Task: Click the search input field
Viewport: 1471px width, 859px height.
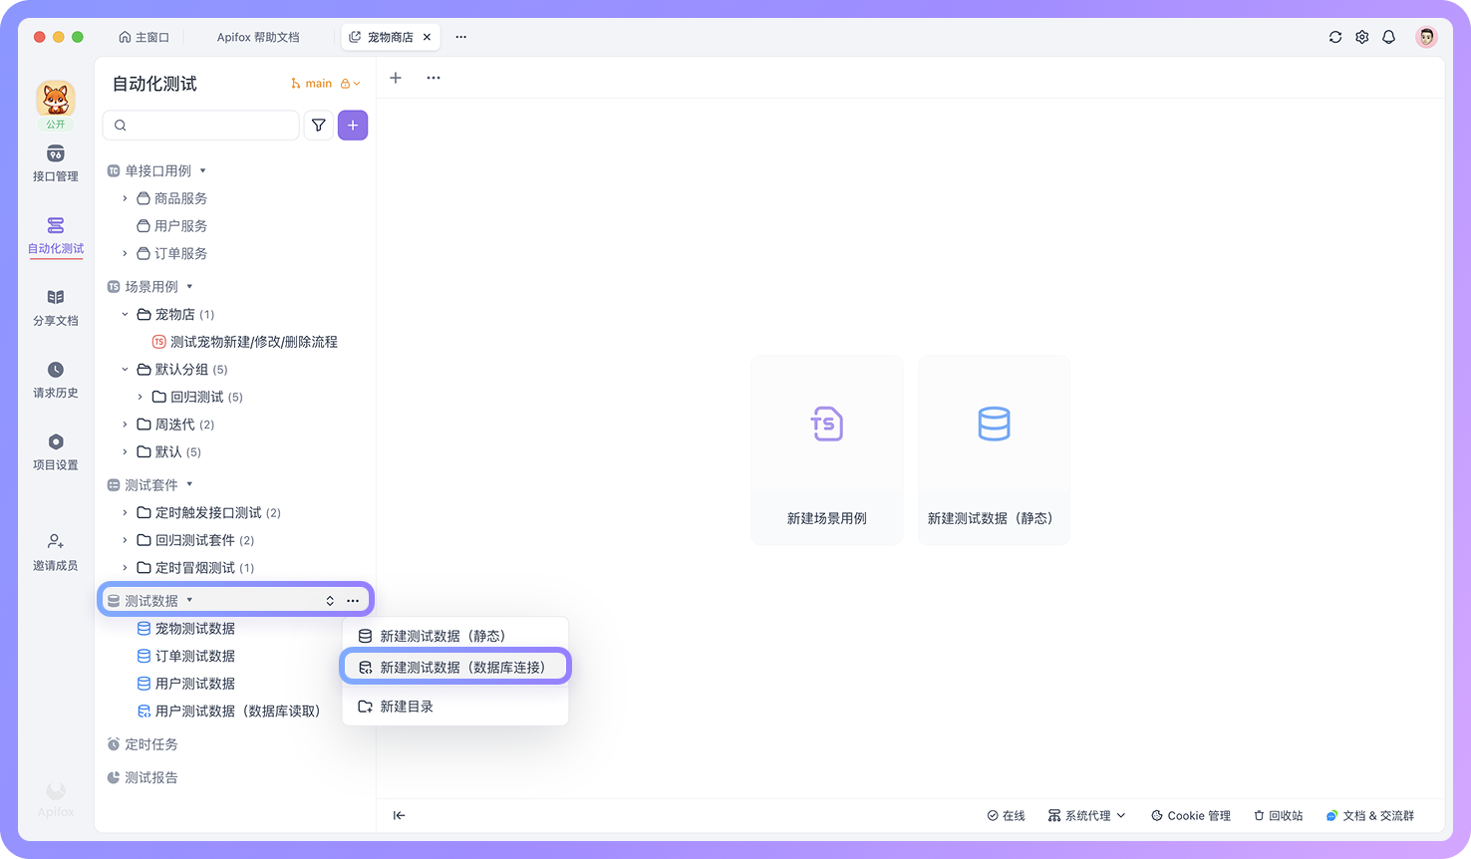Action: pyautogui.click(x=201, y=126)
